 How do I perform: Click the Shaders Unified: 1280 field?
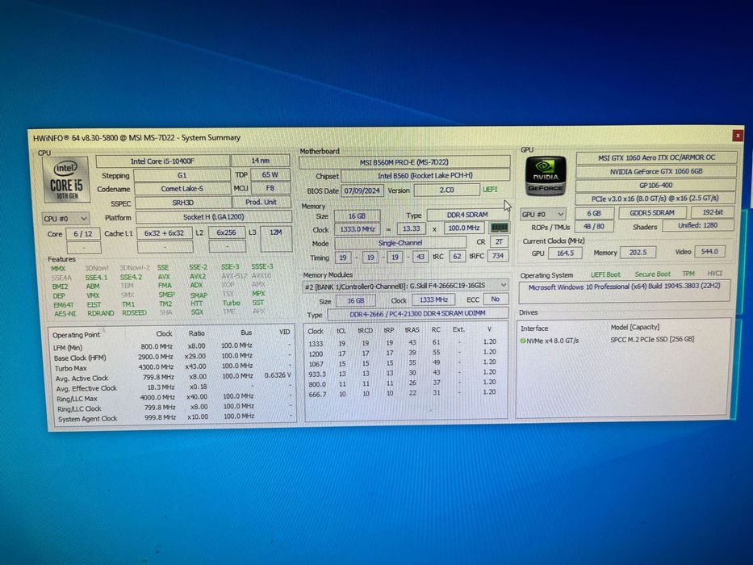(x=698, y=225)
